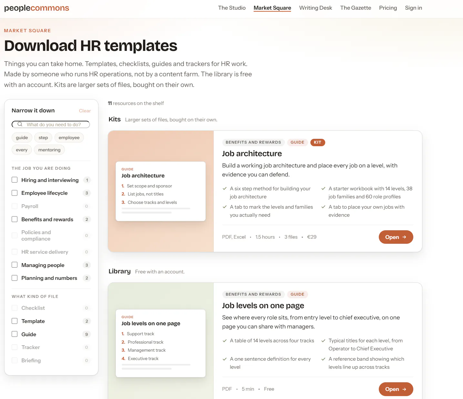
Task: Tick the Guide file type checkbox
Action: point(15,334)
